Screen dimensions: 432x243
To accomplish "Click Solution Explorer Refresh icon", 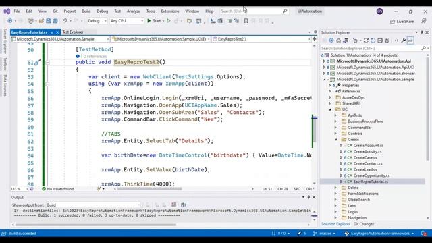I will 373,40.
